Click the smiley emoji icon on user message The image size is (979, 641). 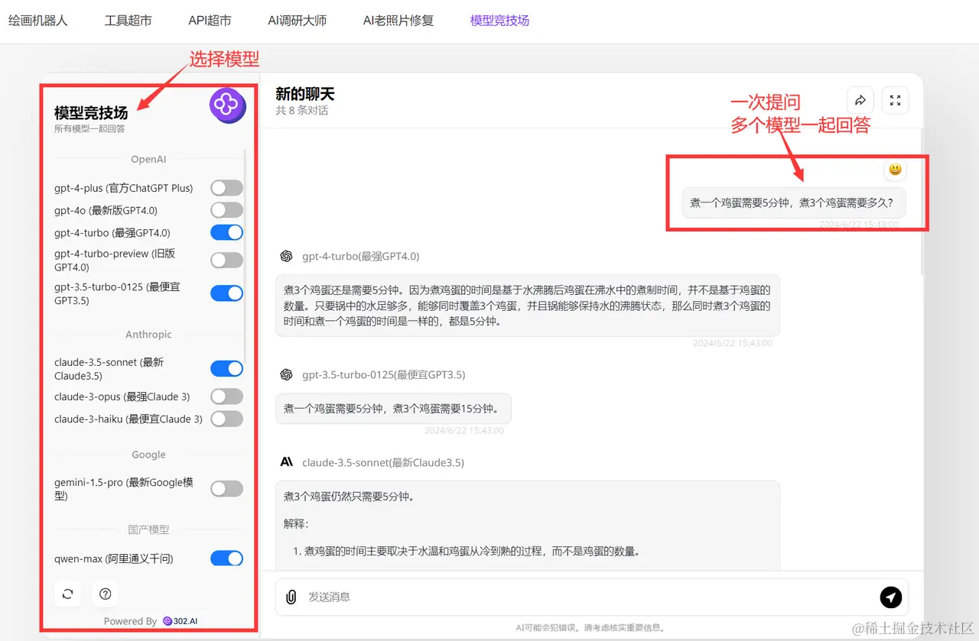point(895,169)
